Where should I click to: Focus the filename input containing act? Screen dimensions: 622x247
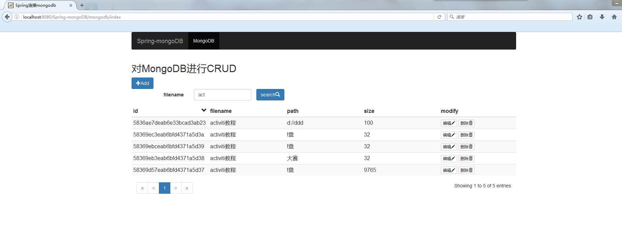(223, 95)
